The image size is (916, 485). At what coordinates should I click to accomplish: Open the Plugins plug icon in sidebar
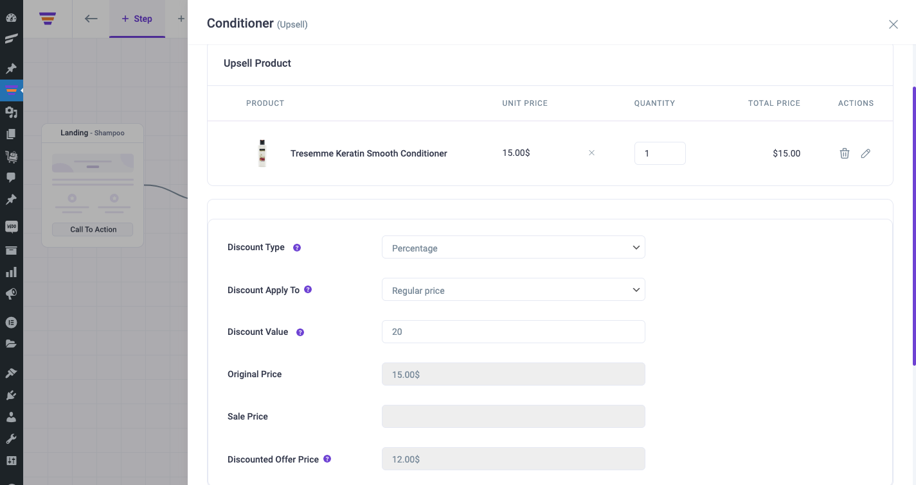coord(11,395)
